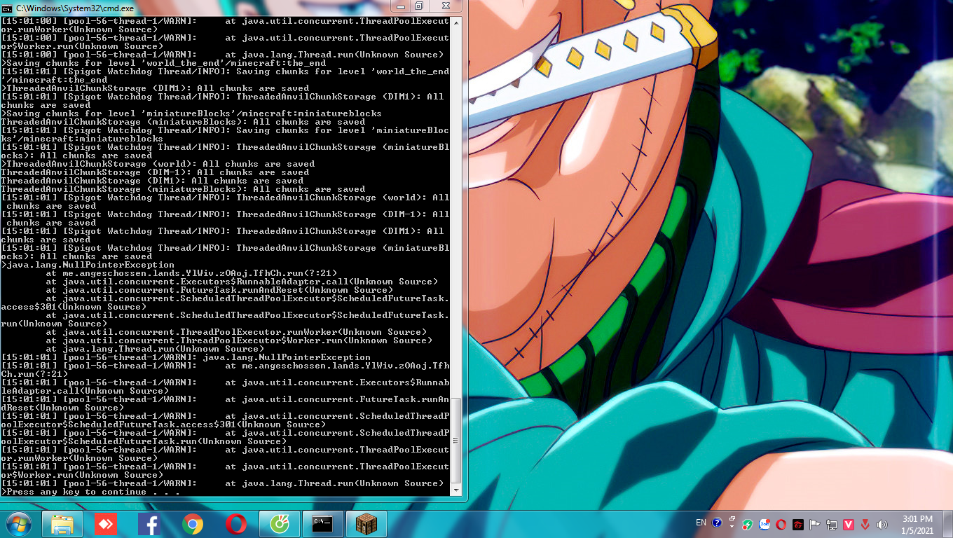Switch to the cmd.exe taskbar button

323,524
